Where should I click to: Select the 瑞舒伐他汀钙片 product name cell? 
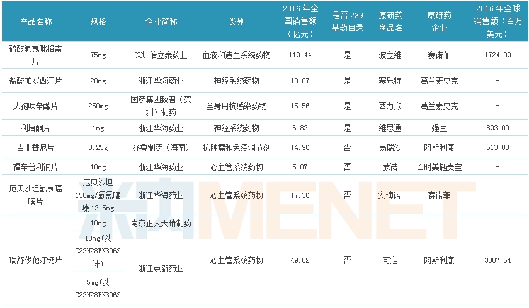click(x=35, y=260)
